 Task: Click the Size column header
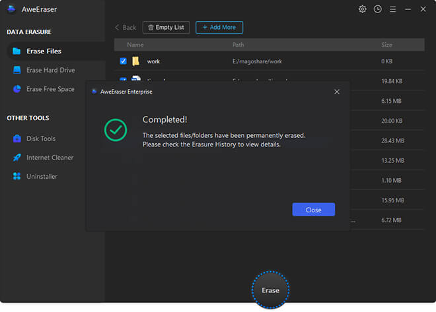(386, 45)
